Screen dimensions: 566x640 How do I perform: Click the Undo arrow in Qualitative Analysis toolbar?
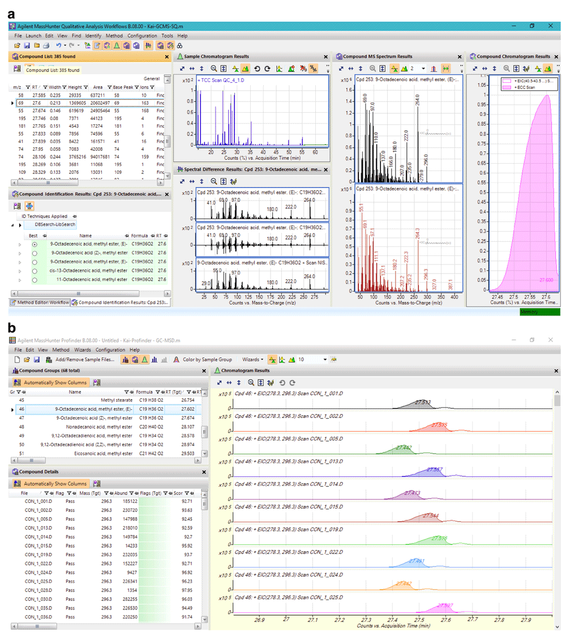59,46
